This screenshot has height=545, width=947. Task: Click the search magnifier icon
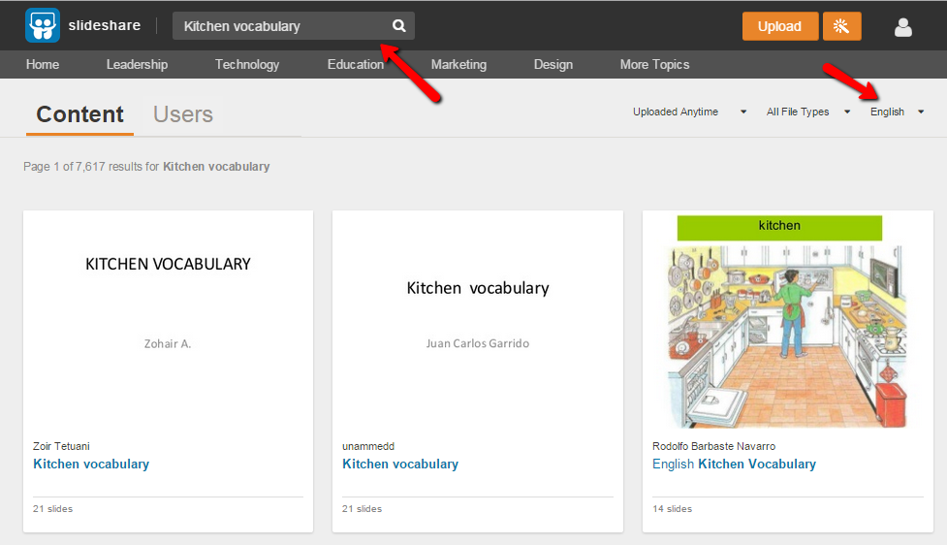(x=398, y=26)
